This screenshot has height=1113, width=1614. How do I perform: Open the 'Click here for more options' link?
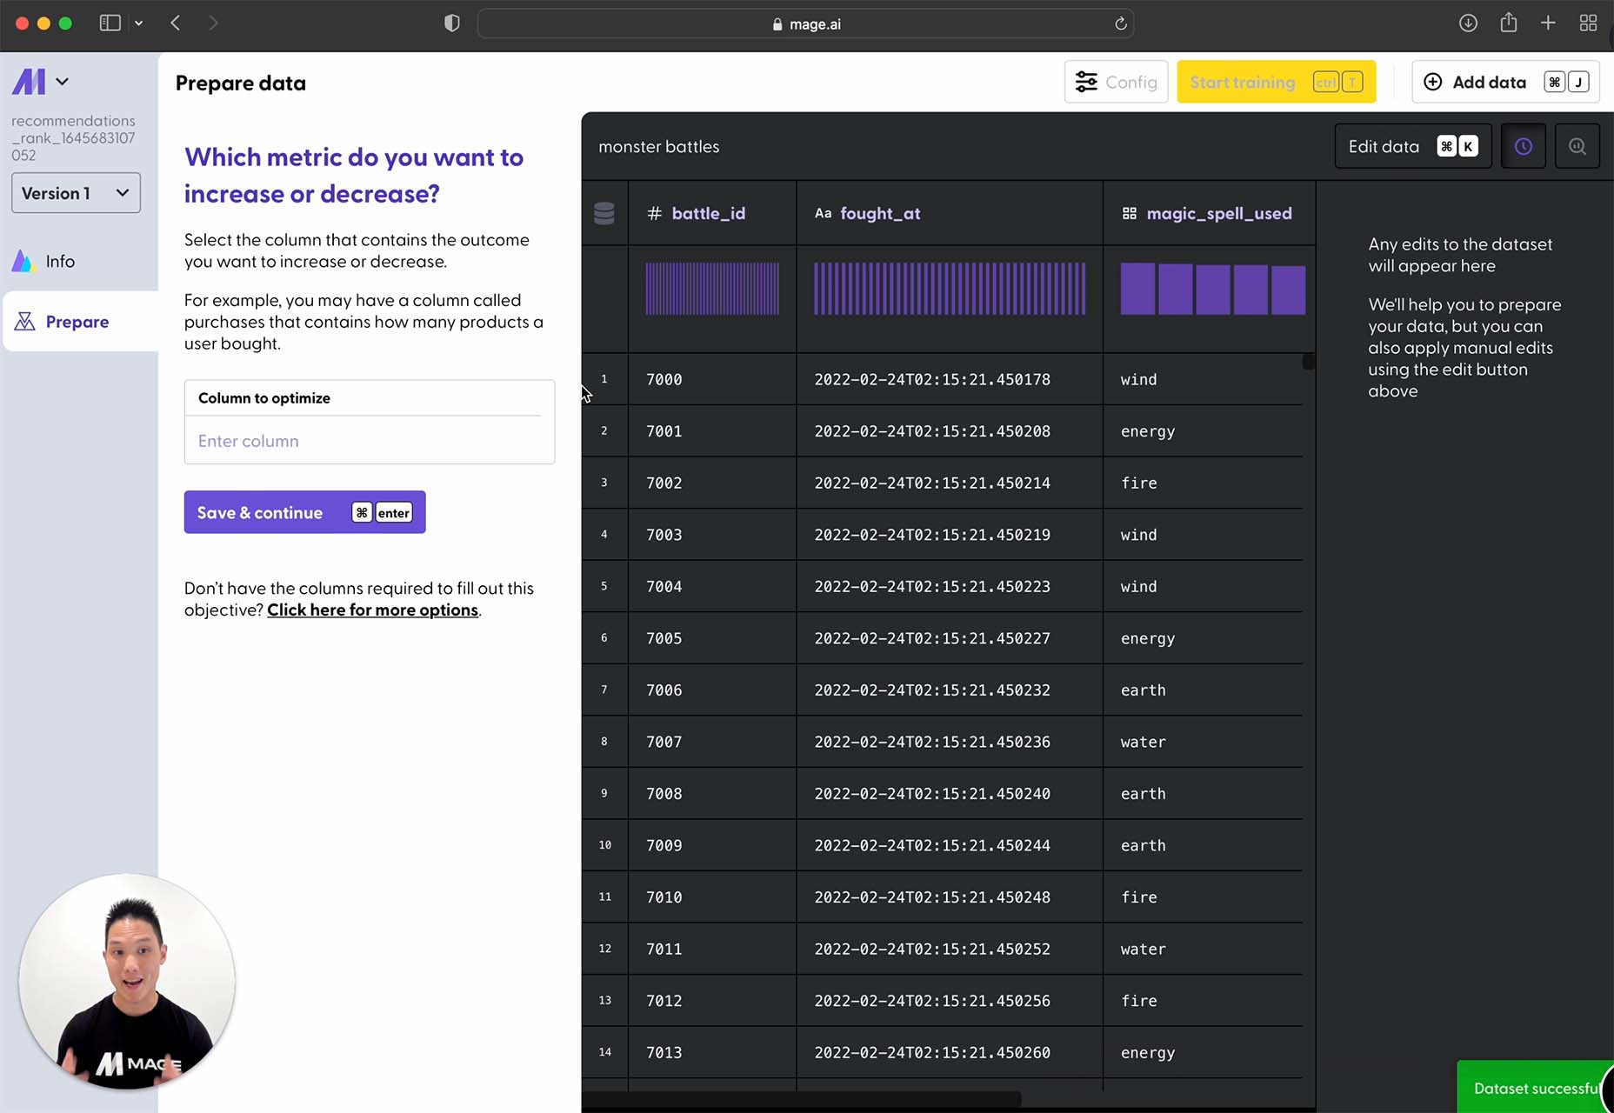coord(372,610)
